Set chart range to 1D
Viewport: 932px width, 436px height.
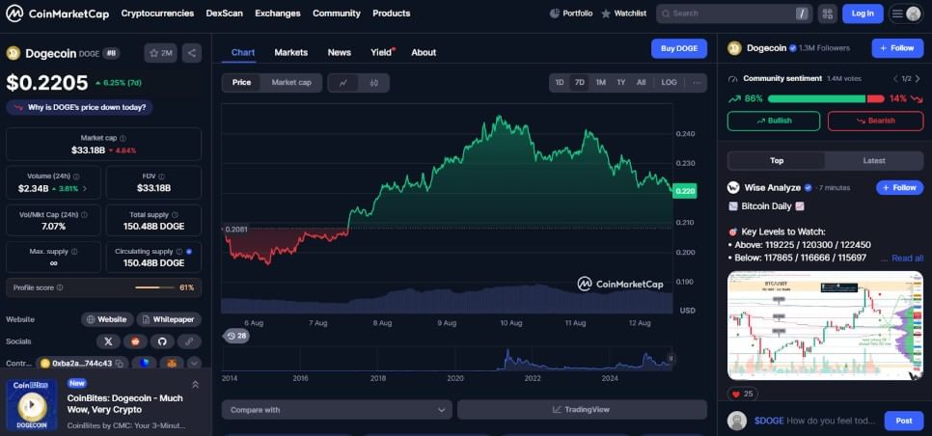[560, 83]
